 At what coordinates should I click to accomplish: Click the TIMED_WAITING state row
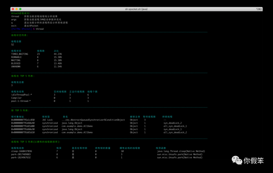point(19,54)
